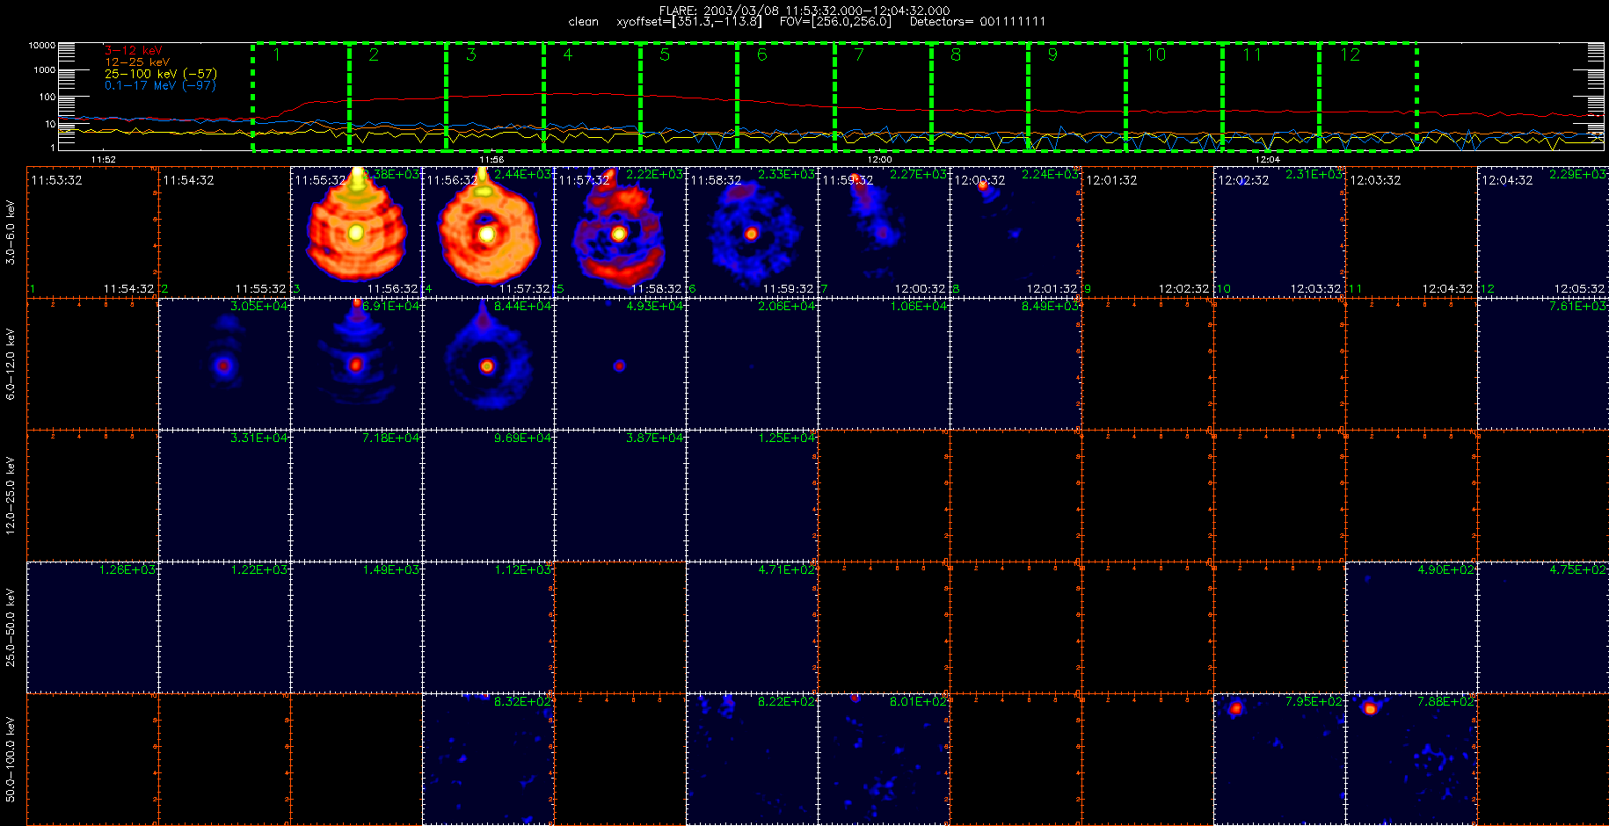Select interval 6 marker in the lightcurve
Image resolution: width=1609 pixels, height=826 pixels.
coord(762,54)
